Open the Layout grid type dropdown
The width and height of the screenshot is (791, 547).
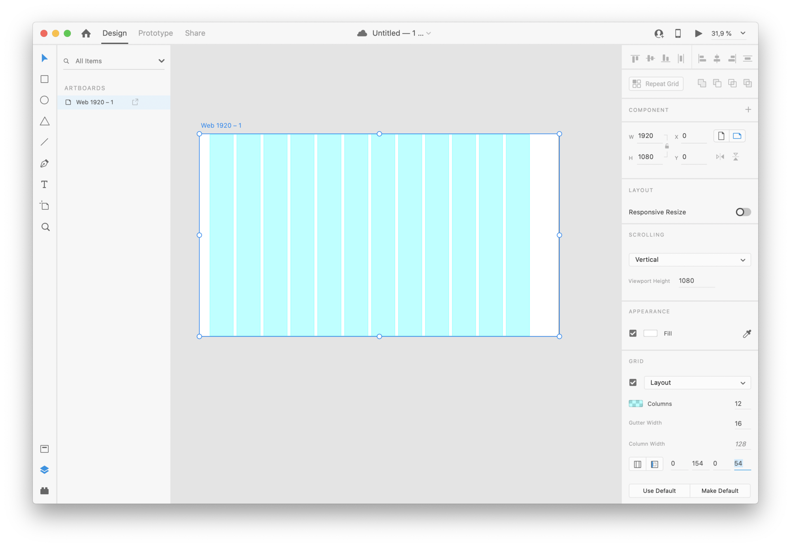click(697, 382)
